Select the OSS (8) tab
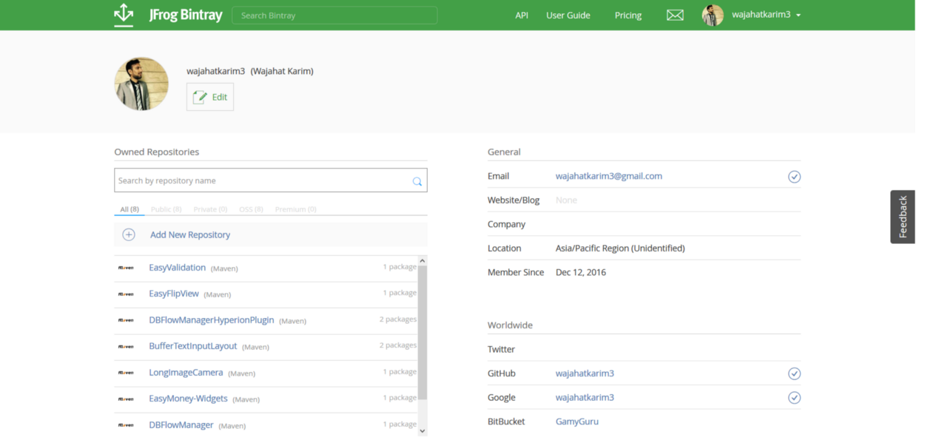925x437 pixels. pos(251,209)
